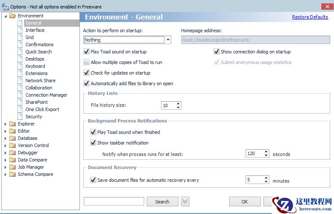334x214 pixels.
Task: Click the Debugger folder icon
Action: coord(13,153)
